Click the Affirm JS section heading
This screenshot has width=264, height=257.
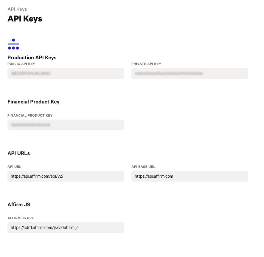pos(19,205)
